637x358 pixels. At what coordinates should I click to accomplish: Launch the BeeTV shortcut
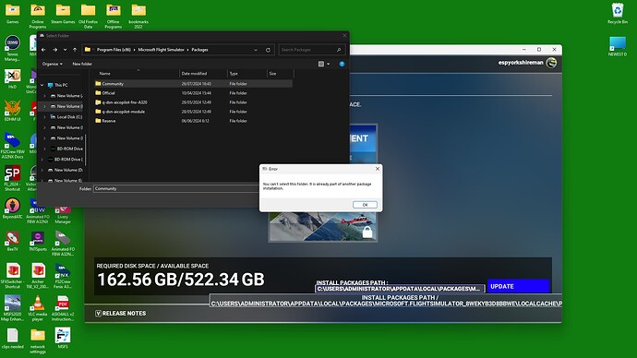pyautogui.click(x=13, y=240)
